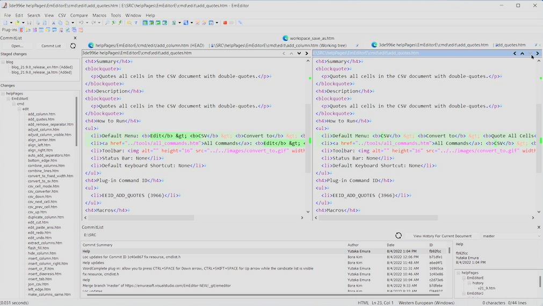Viewport: 543px width, 306px height.
Task: Open the Tools menu
Action: [x=115, y=15]
